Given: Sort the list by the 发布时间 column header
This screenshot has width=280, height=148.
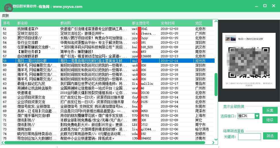Looking at the screenshot, I should [168, 23].
